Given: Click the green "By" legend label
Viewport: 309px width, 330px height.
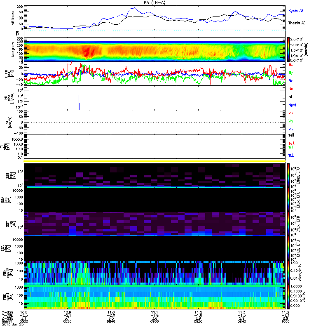Looking at the screenshot, I should click(291, 73).
